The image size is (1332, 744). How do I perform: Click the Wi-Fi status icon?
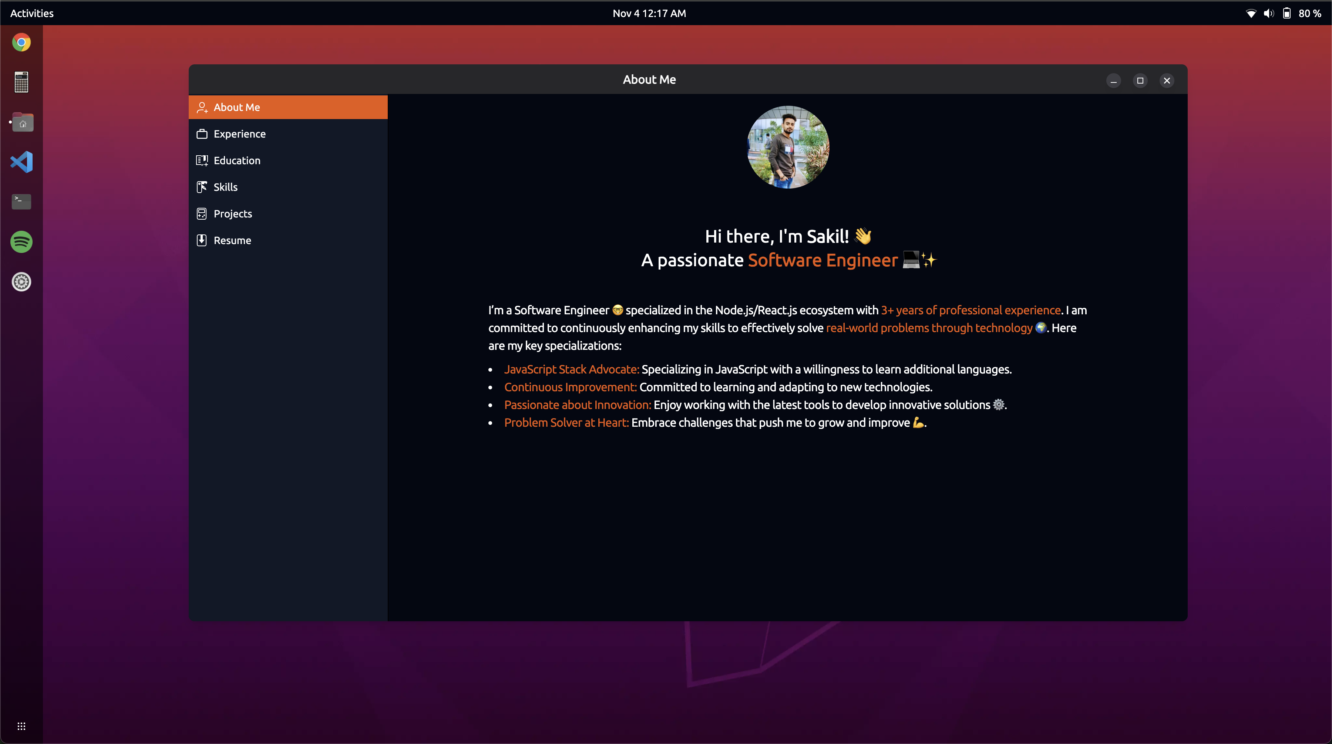1251,13
